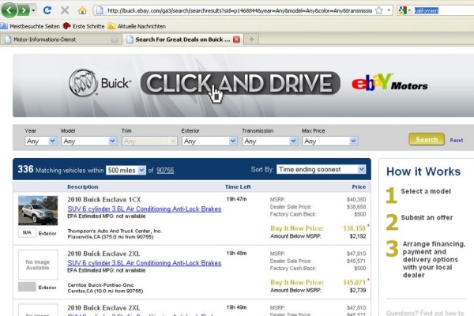Go forward with the green forward arrow
474x316 pixels.
tap(24, 10)
